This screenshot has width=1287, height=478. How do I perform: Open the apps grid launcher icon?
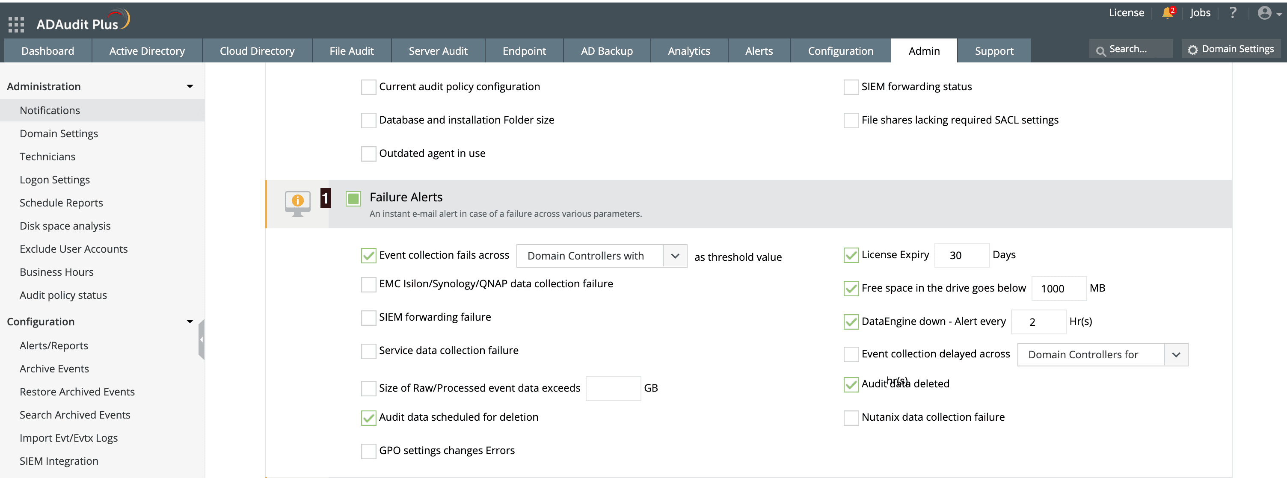point(16,24)
